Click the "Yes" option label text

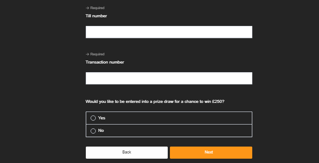click(101, 118)
